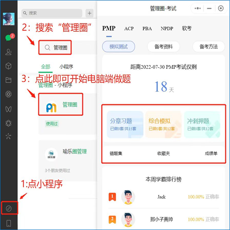Click the 搜索 search input field
230x230 pixels.
click(x=52, y=13)
